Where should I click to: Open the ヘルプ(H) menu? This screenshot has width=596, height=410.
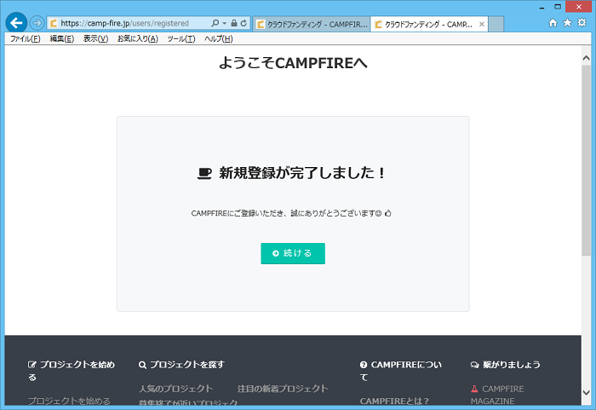click(219, 39)
